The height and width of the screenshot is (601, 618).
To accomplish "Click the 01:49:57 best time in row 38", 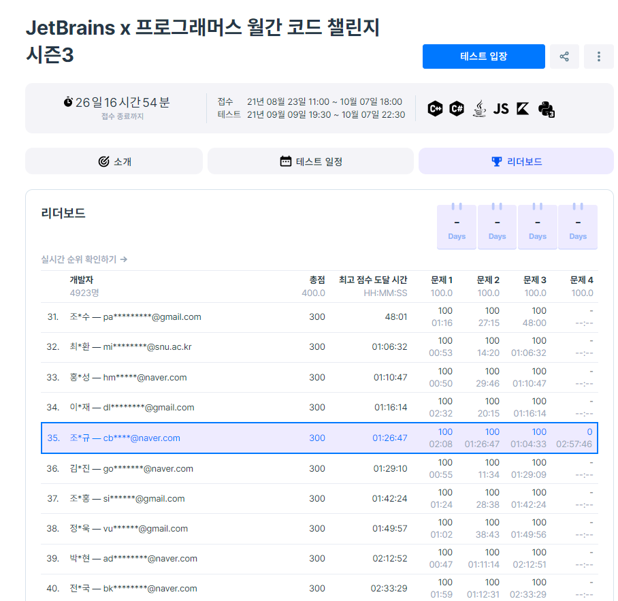I will pos(390,528).
